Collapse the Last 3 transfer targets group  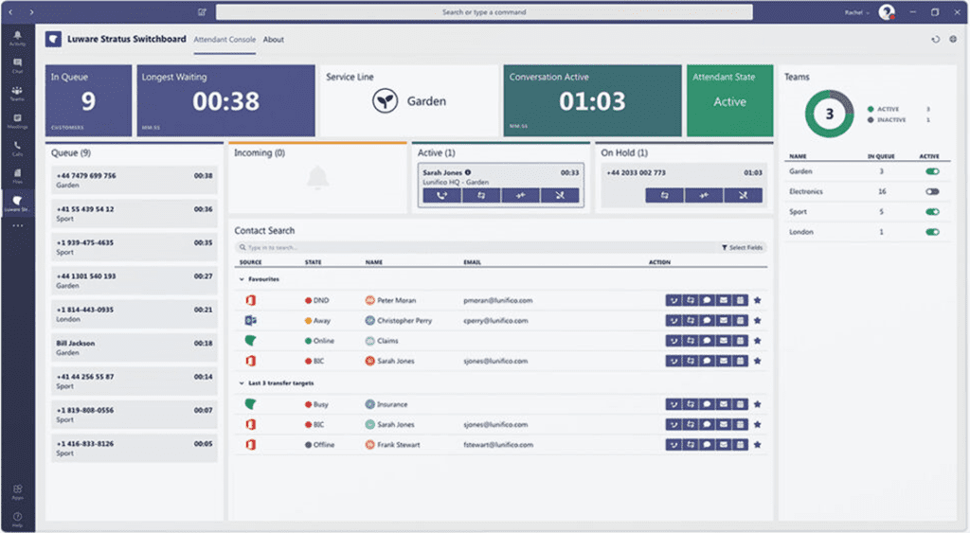241,382
